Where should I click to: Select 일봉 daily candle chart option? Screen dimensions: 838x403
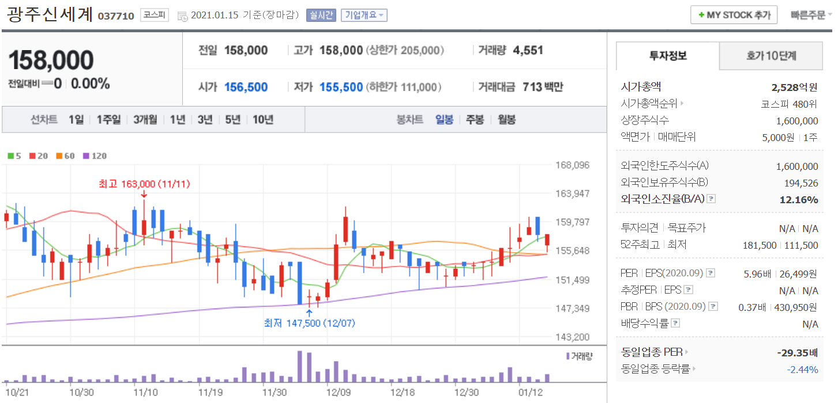pyautogui.click(x=444, y=120)
